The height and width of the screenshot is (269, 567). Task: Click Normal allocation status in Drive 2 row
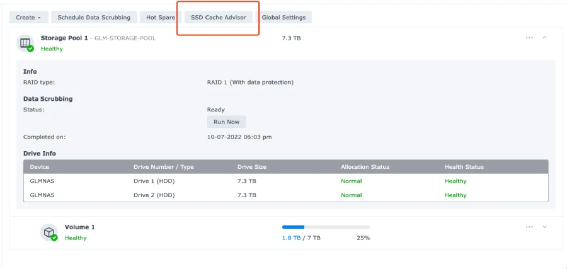[351, 195]
